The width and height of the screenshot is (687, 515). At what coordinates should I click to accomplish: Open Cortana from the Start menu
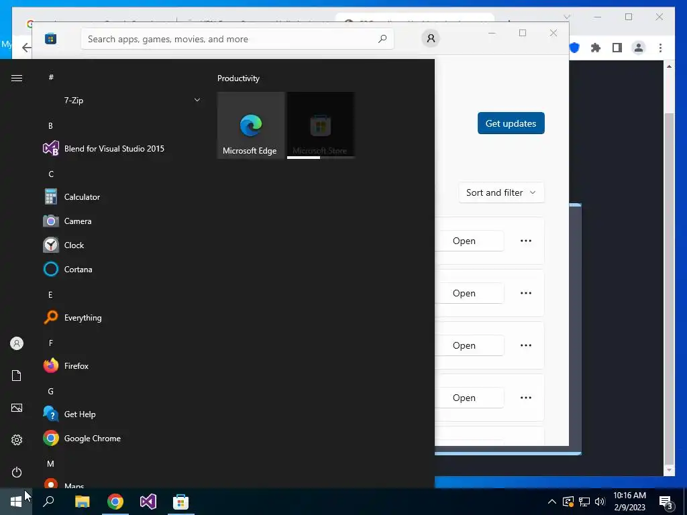[x=68, y=270]
